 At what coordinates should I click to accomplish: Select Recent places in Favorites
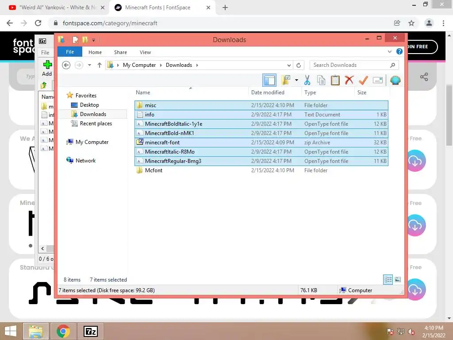[x=96, y=124]
